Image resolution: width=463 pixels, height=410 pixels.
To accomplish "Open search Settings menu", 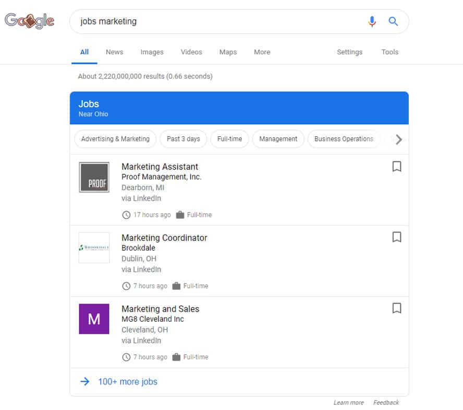I will 350,52.
